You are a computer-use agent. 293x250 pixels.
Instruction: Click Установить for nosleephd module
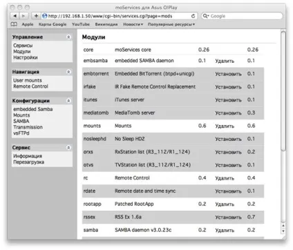click(228, 139)
